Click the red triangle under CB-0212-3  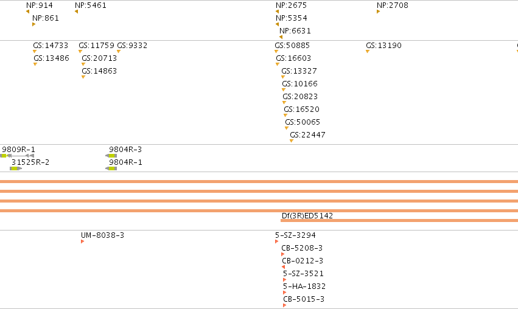coord(284,267)
